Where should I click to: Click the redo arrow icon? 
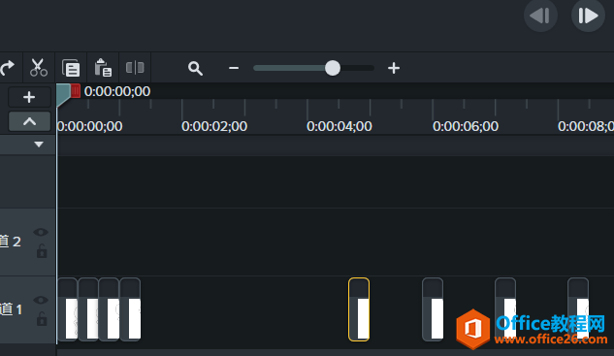(7, 68)
